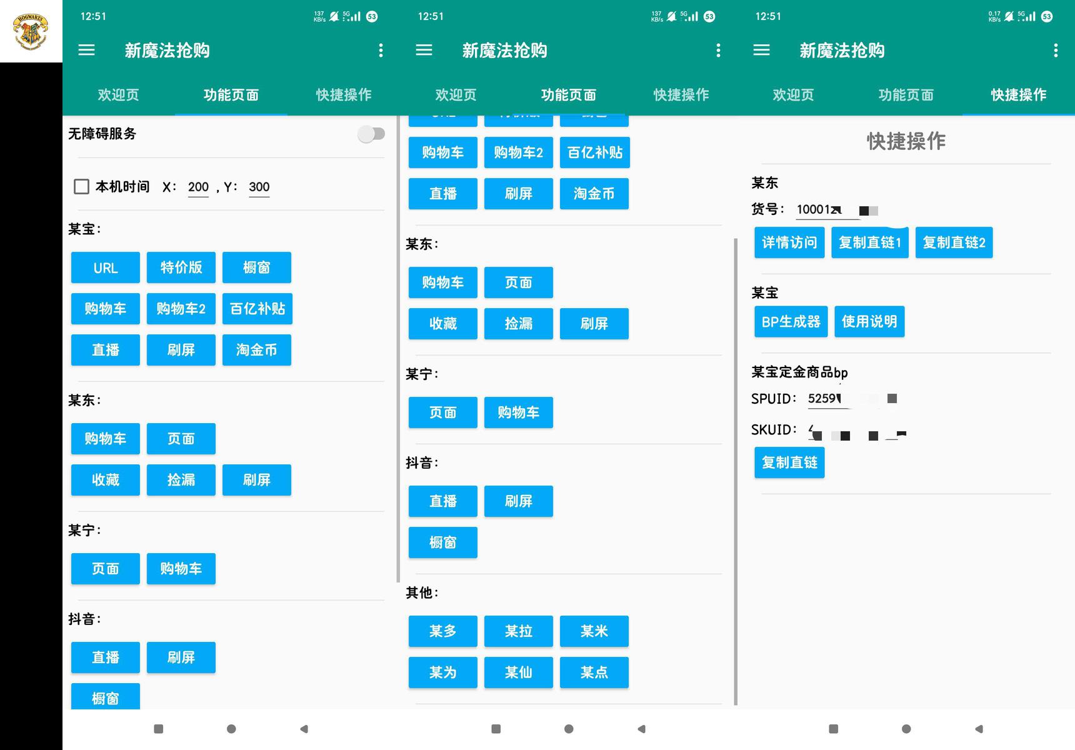Tap the recents square icon on the right screen
Image resolution: width=1075 pixels, height=750 pixels.
pos(833,729)
